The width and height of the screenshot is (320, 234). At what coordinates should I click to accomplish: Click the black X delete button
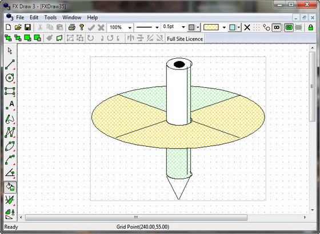click(247, 27)
